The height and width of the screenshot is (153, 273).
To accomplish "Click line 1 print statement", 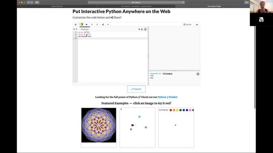I will [84, 32].
